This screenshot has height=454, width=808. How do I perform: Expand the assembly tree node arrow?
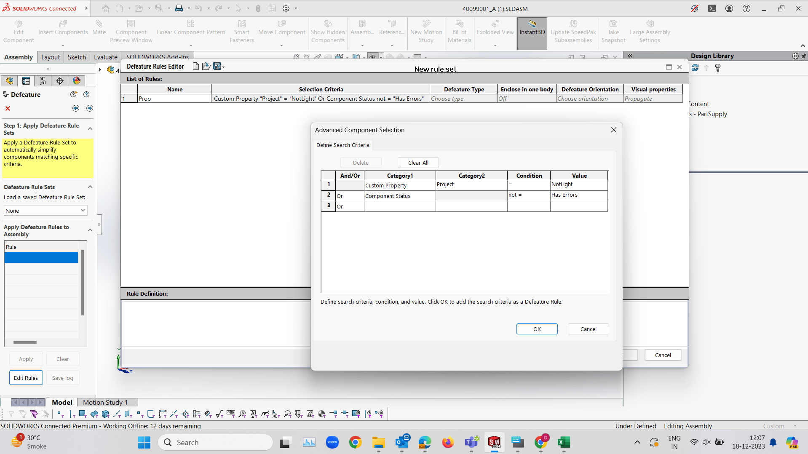(x=100, y=69)
